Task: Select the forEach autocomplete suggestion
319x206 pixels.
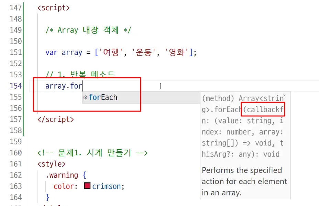Action: click(141, 98)
